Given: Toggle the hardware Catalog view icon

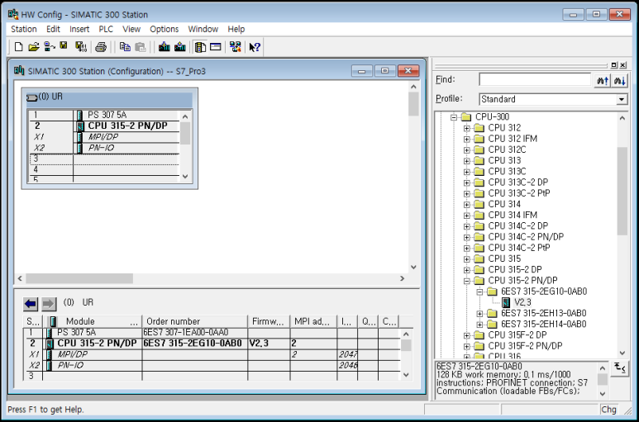Looking at the screenshot, I should pos(200,47).
